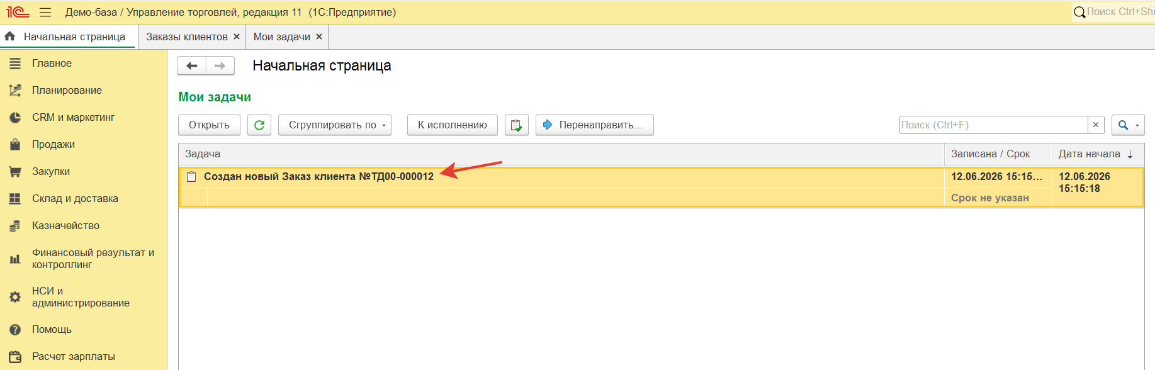This screenshot has width=1155, height=370.
Task: Open the Планирование section
Action: point(83,91)
